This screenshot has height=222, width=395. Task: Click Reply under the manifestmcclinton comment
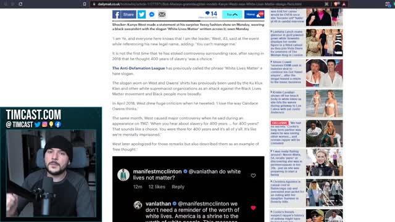[x=178, y=187]
